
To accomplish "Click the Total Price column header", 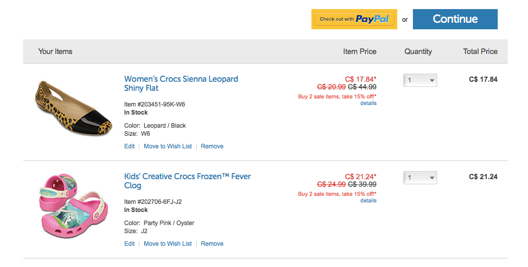I will point(480,51).
